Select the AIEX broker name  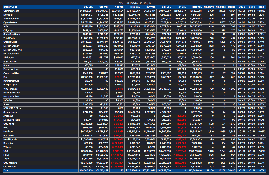coord(6,26)
